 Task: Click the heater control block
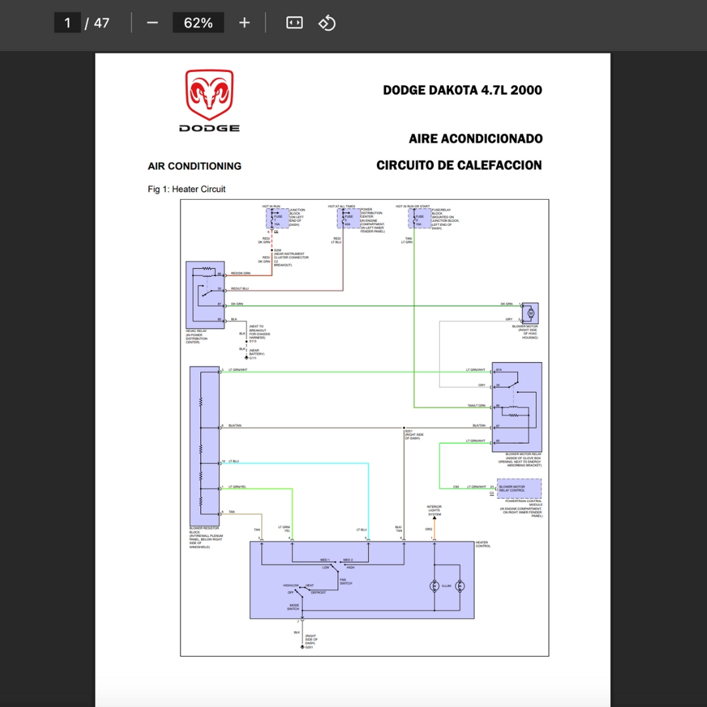click(361, 580)
